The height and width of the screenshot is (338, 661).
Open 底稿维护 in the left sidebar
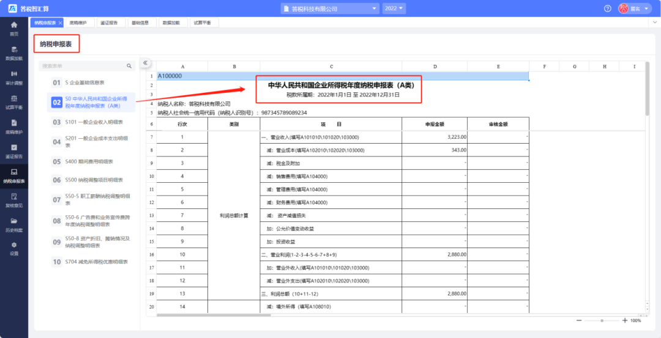[14, 127]
